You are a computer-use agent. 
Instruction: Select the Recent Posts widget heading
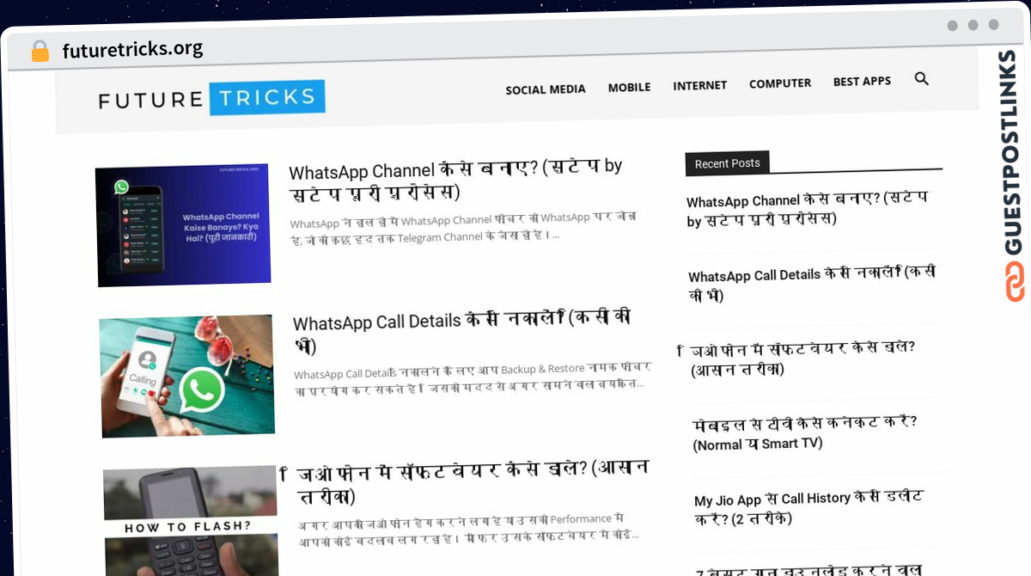[727, 162]
